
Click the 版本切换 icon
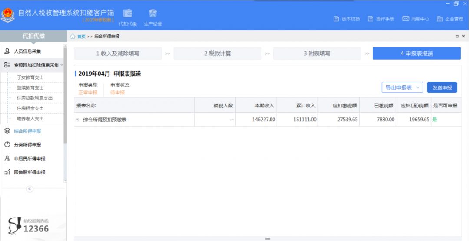coord(336,19)
